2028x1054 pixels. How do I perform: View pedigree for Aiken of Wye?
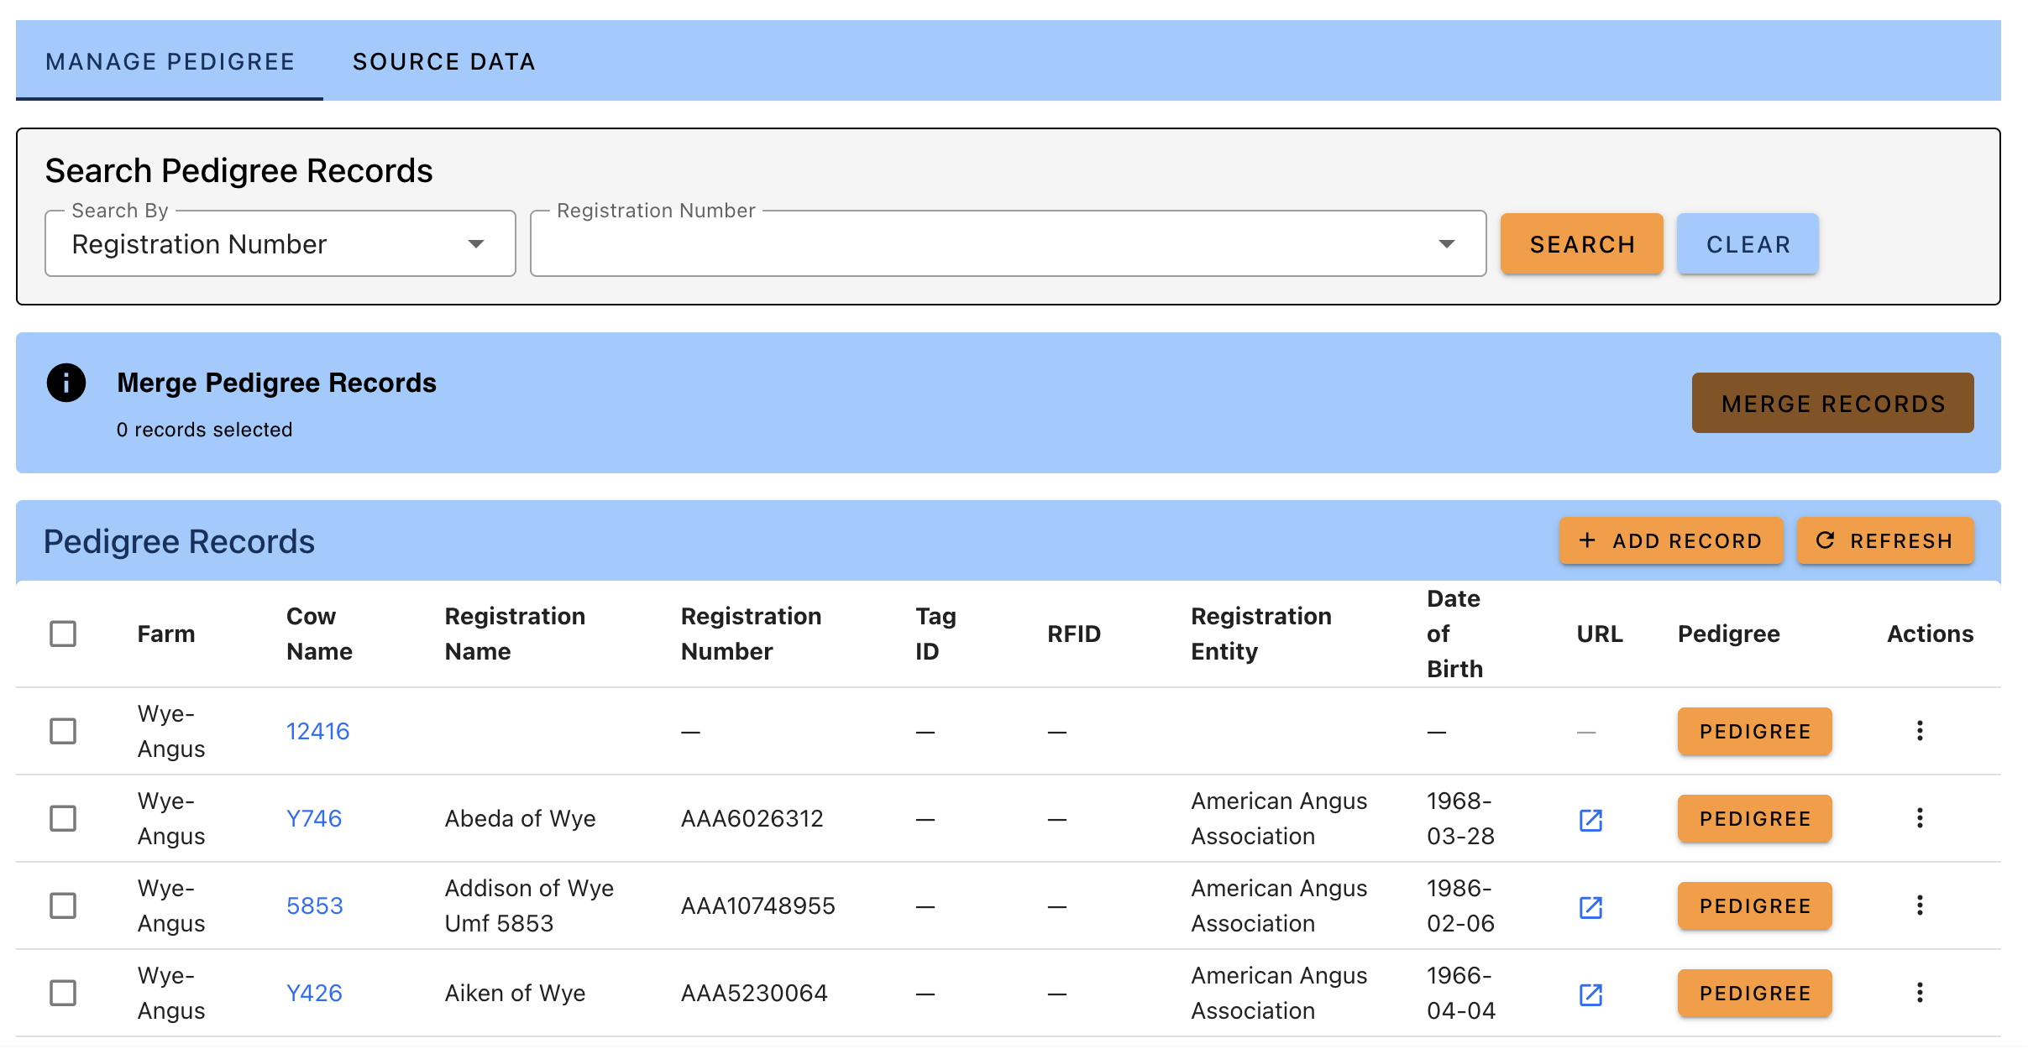tap(1754, 994)
